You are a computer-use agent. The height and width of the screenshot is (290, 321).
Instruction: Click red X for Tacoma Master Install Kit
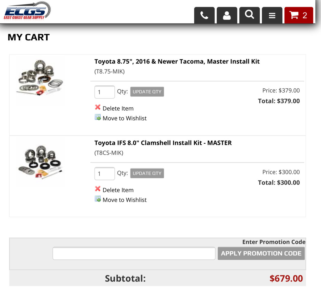point(98,107)
